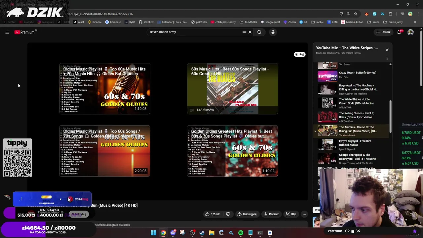Open the Zonda bookmark
The image size is (423, 238).
(x=289, y=22)
